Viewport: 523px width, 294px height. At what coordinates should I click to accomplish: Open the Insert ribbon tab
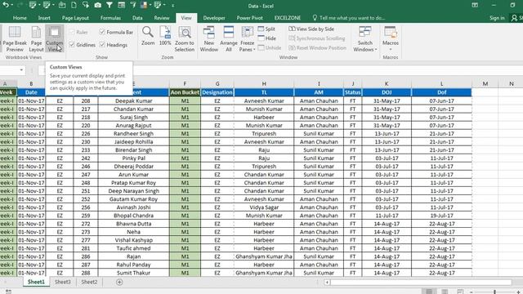(44, 18)
